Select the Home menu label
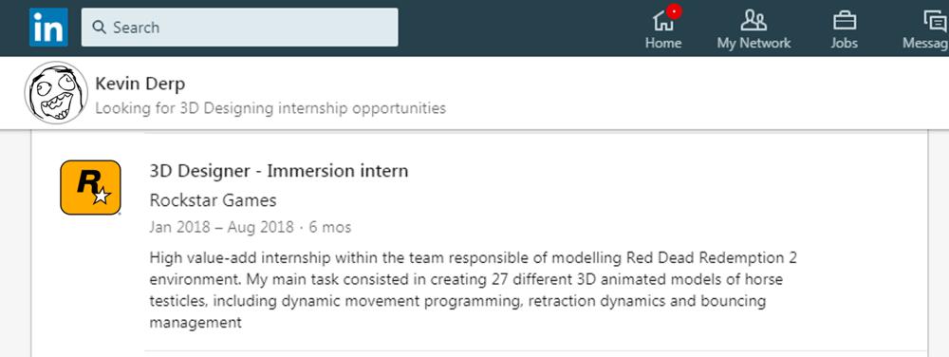Viewport: 949px width, 357px height. (x=663, y=43)
